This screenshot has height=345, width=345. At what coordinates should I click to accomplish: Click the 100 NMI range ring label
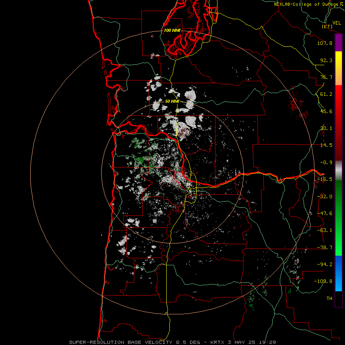[x=172, y=30]
